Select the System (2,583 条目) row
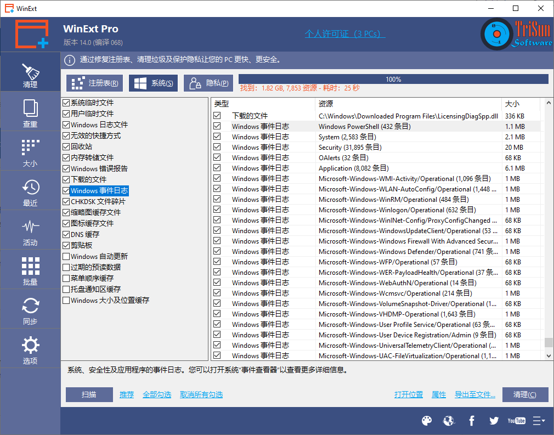554x435 pixels. pyautogui.click(x=376, y=137)
